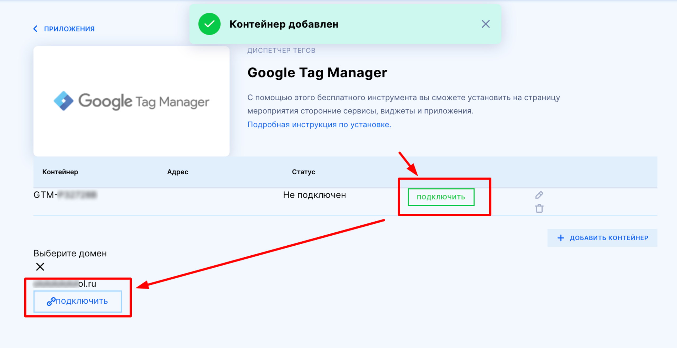Image resolution: width=677 pixels, height=348 pixels.
Task: Go back to ПРИЛОЖЕНИЯ section
Action: point(69,28)
